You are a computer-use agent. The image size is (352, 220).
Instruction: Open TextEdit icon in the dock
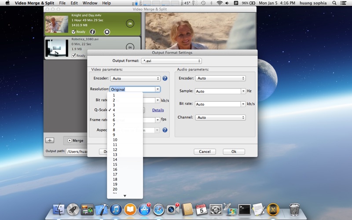tap(258, 209)
